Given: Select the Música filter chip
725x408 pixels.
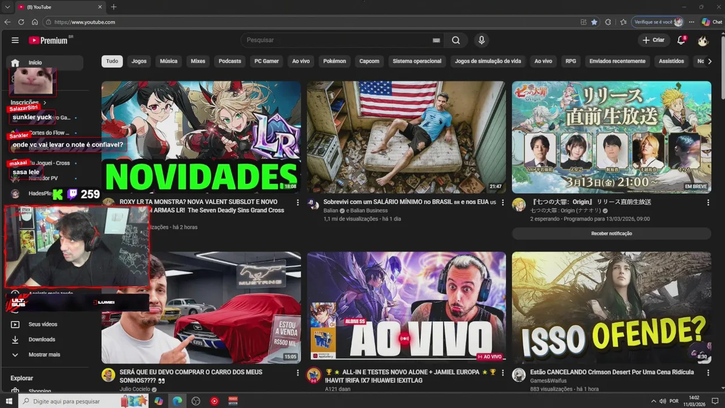Looking at the screenshot, I should click(x=168, y=61).
